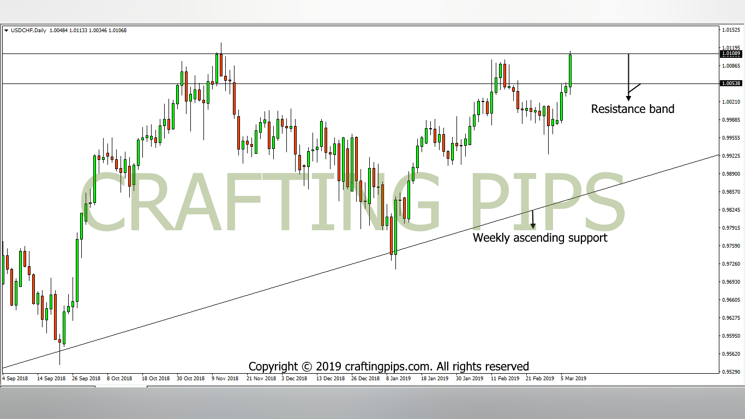Click the 1.00210 price axis label

(x=731, y=102)
